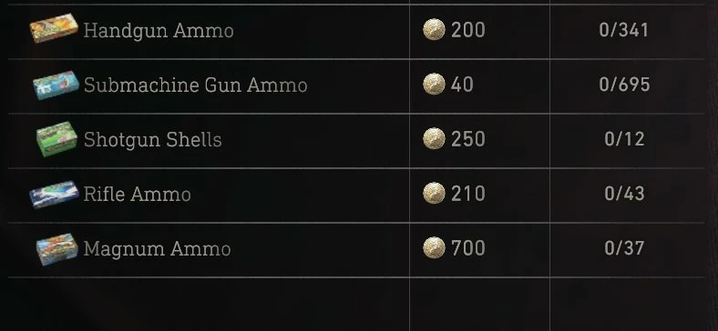Click the 250 price of Shotgun Shells
The height and width of the screenshot is (331, 718).
(468, 139)
